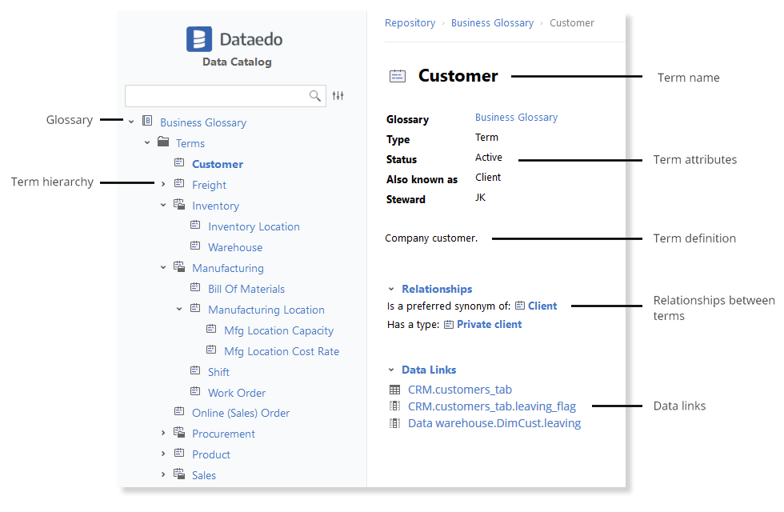This screenshot has width=784, height=512.
Task: Focus the catalog search input field
Action: pos(216,96)
